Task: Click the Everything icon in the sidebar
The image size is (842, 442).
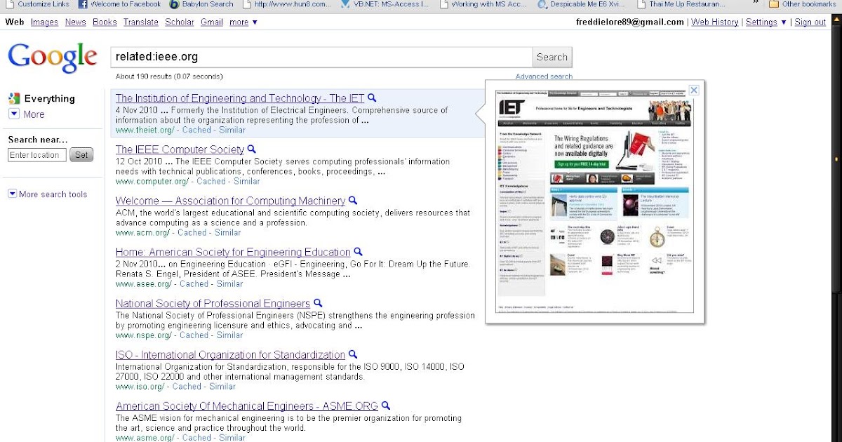Action: pyautogui.click(x=13, y=98)
